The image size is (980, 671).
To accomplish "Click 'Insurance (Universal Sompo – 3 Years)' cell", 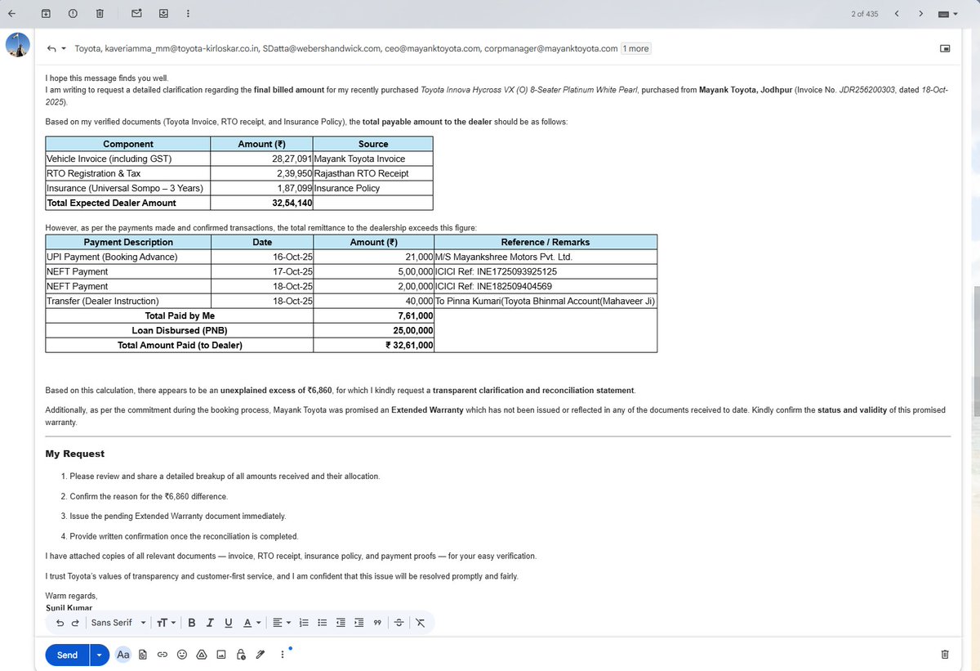I will [x=128, y=188].
